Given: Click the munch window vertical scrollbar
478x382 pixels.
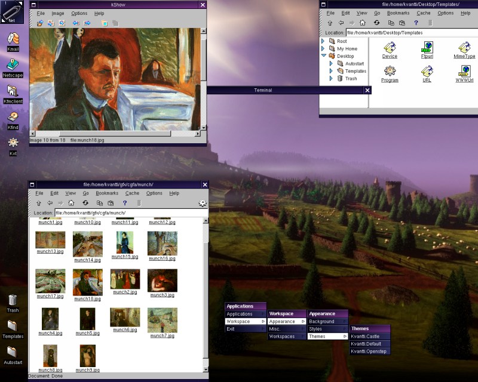Looking at the screenshot, I should (206, 295).
